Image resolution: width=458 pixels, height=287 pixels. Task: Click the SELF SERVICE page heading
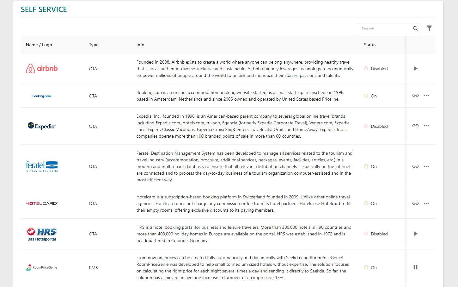(44, 9)
